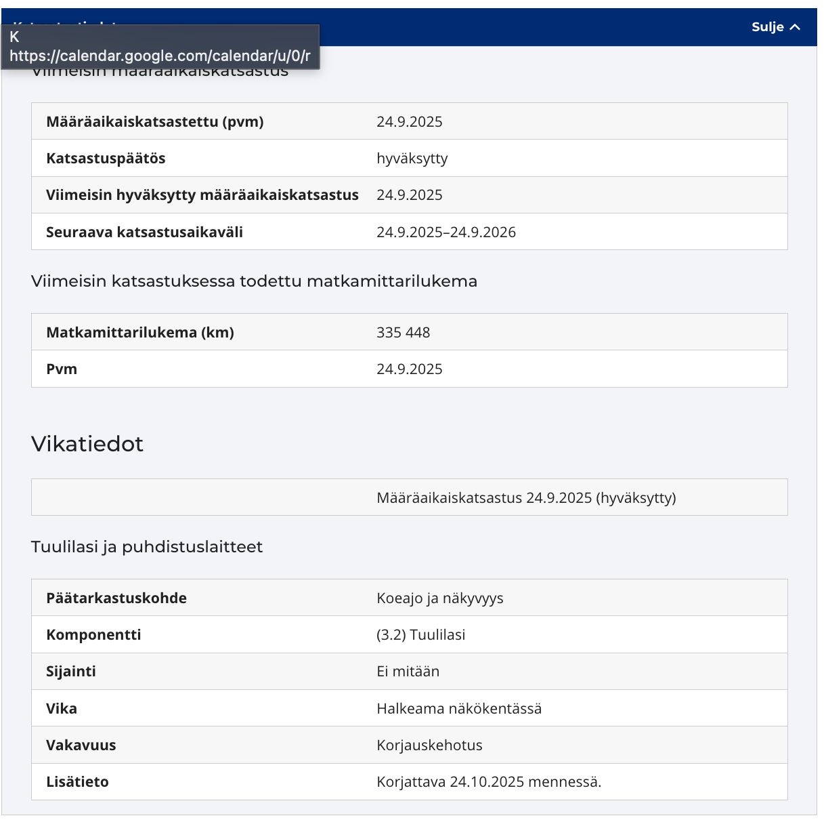This screenshot has width=826, height=820.
Task: Select the value Ei mitään
Action: coord(408,672)
